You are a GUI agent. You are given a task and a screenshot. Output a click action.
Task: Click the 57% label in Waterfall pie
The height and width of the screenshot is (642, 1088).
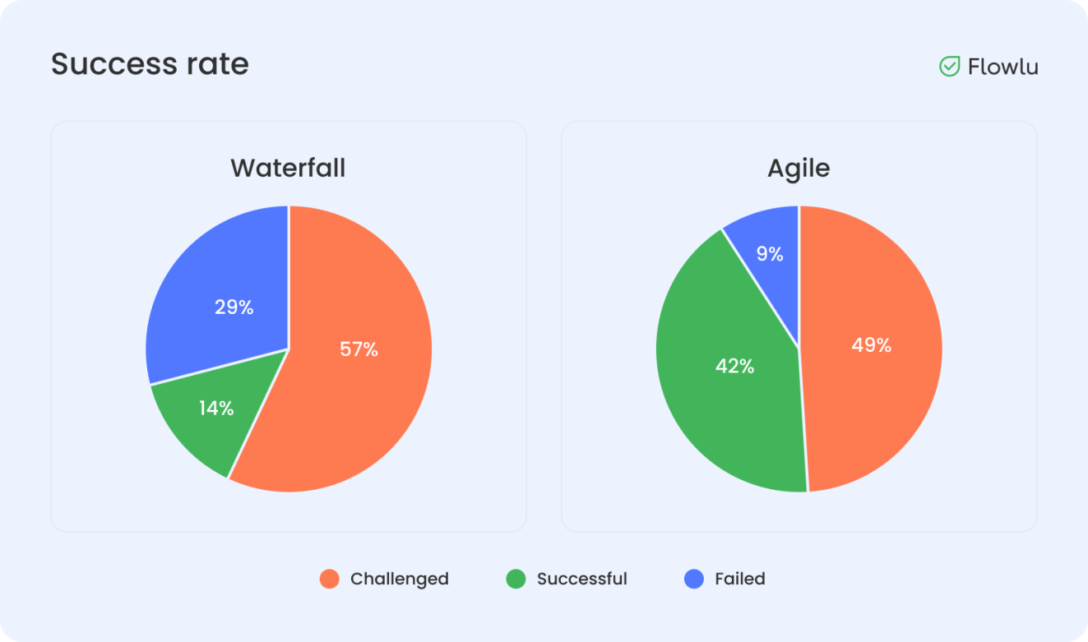pyautogui.click(x=359, y=349)
